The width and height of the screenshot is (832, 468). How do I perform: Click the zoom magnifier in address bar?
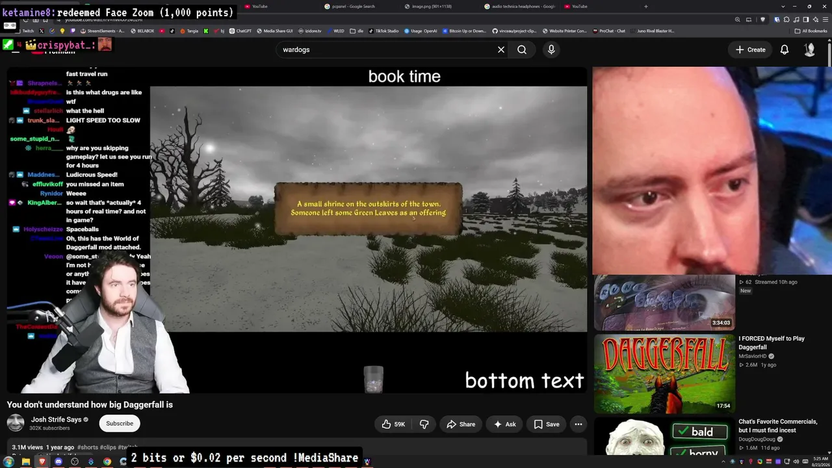coord(737,19)
